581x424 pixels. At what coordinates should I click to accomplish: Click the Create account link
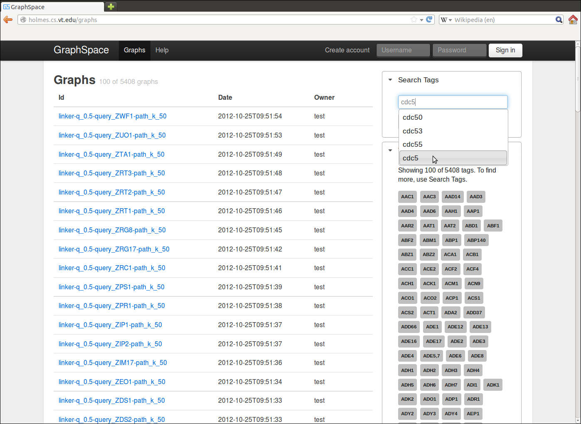point(347,50)
